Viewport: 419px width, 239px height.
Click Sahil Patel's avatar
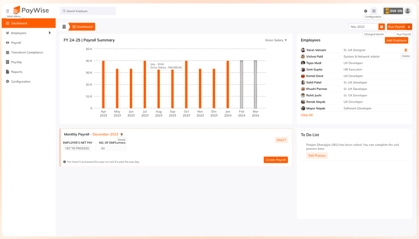303,82
